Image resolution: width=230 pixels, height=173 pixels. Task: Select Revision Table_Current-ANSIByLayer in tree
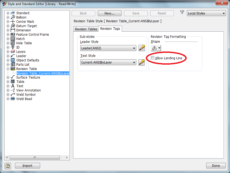[43, 73]
